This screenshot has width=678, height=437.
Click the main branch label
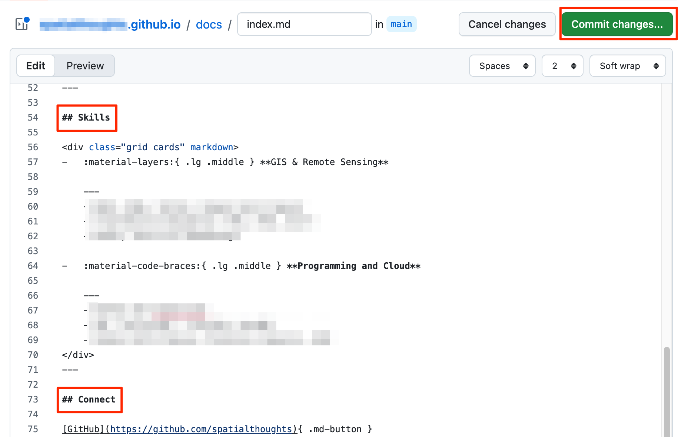pos(401,24)
